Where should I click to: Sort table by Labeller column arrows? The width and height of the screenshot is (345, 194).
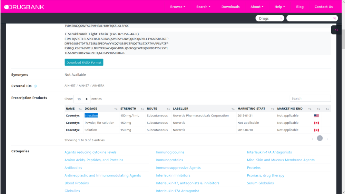(x=233, y=109)
